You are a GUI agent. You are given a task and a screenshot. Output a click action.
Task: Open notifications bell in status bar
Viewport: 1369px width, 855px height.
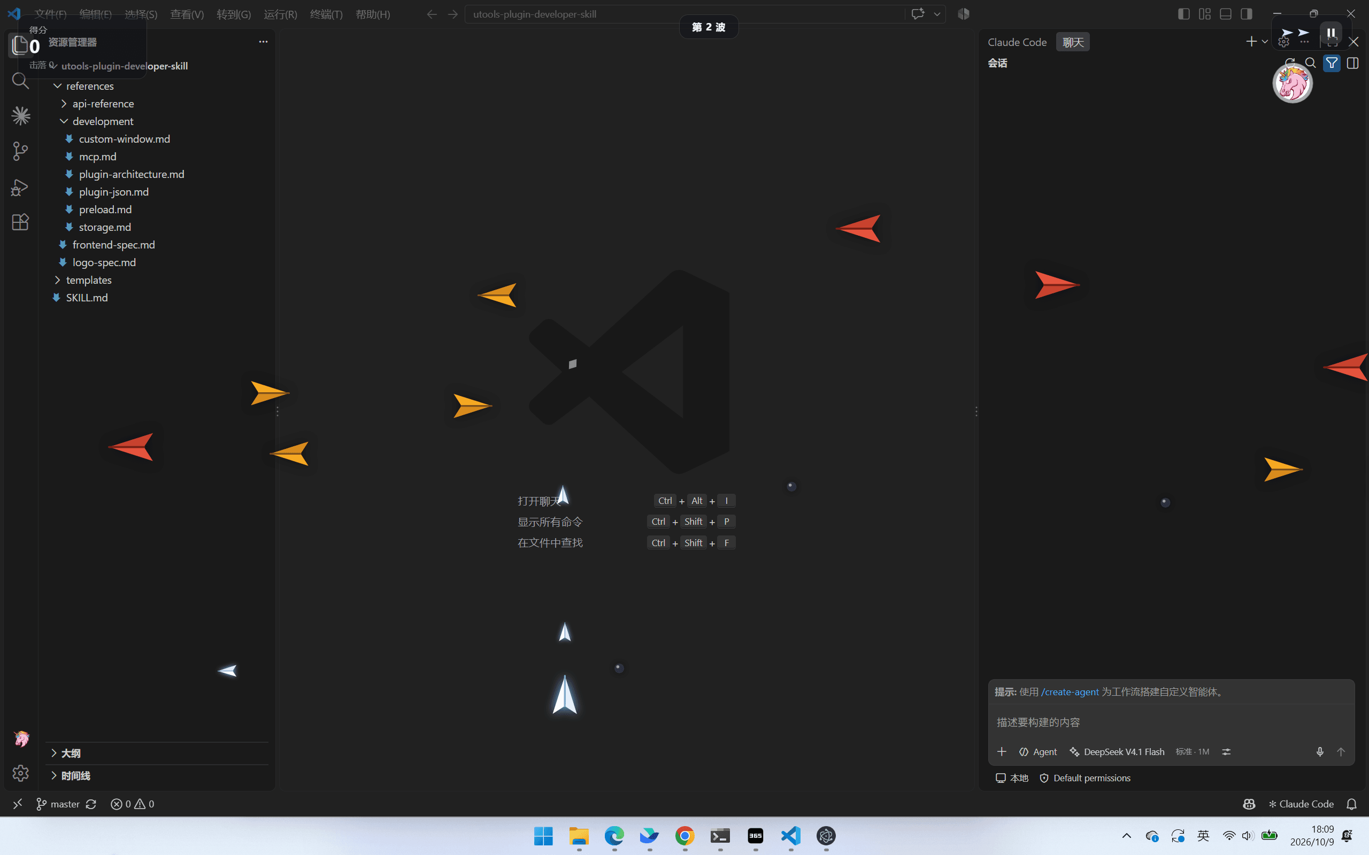pos(1351,804)
